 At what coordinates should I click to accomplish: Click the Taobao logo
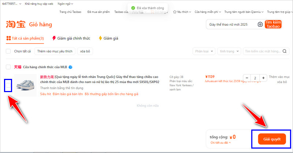pos(15,24)
